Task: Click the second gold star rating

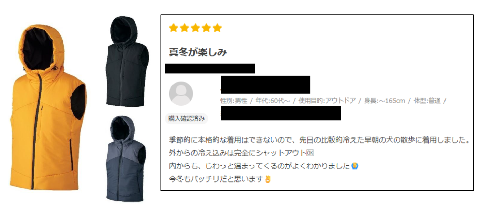Action: (185, 28)
